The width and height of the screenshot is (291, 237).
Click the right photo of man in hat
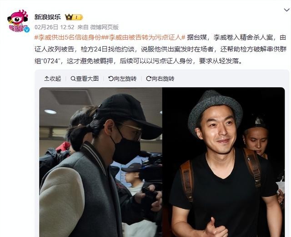(223, 162)
